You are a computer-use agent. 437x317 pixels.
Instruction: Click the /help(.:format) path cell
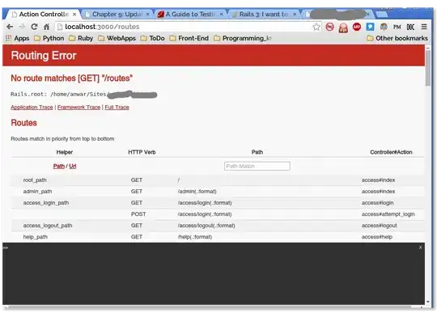(x=195, y=237)
